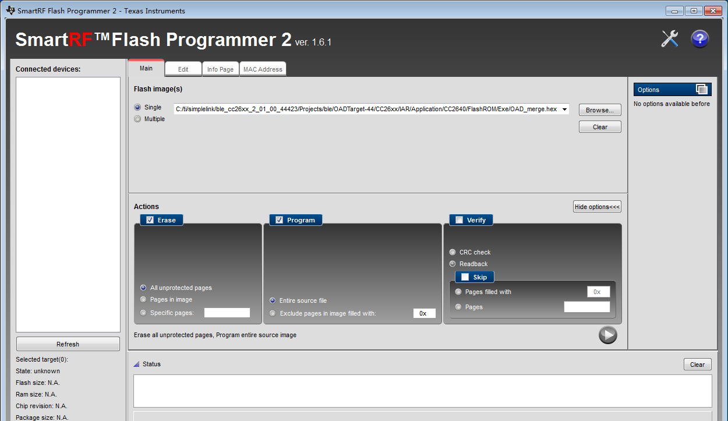The width and height of the screenshot is (728, 421).
Task: Click the skip Pages input field
Action: click(587, 307)
